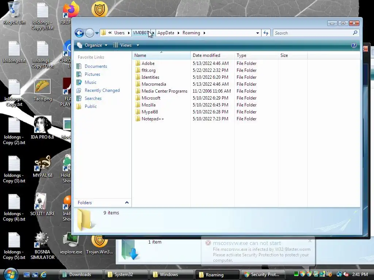Viewport: 374px width, 280px height.
Task: Switch to Windows taskbar window
Action: click(x=172, y=275)
